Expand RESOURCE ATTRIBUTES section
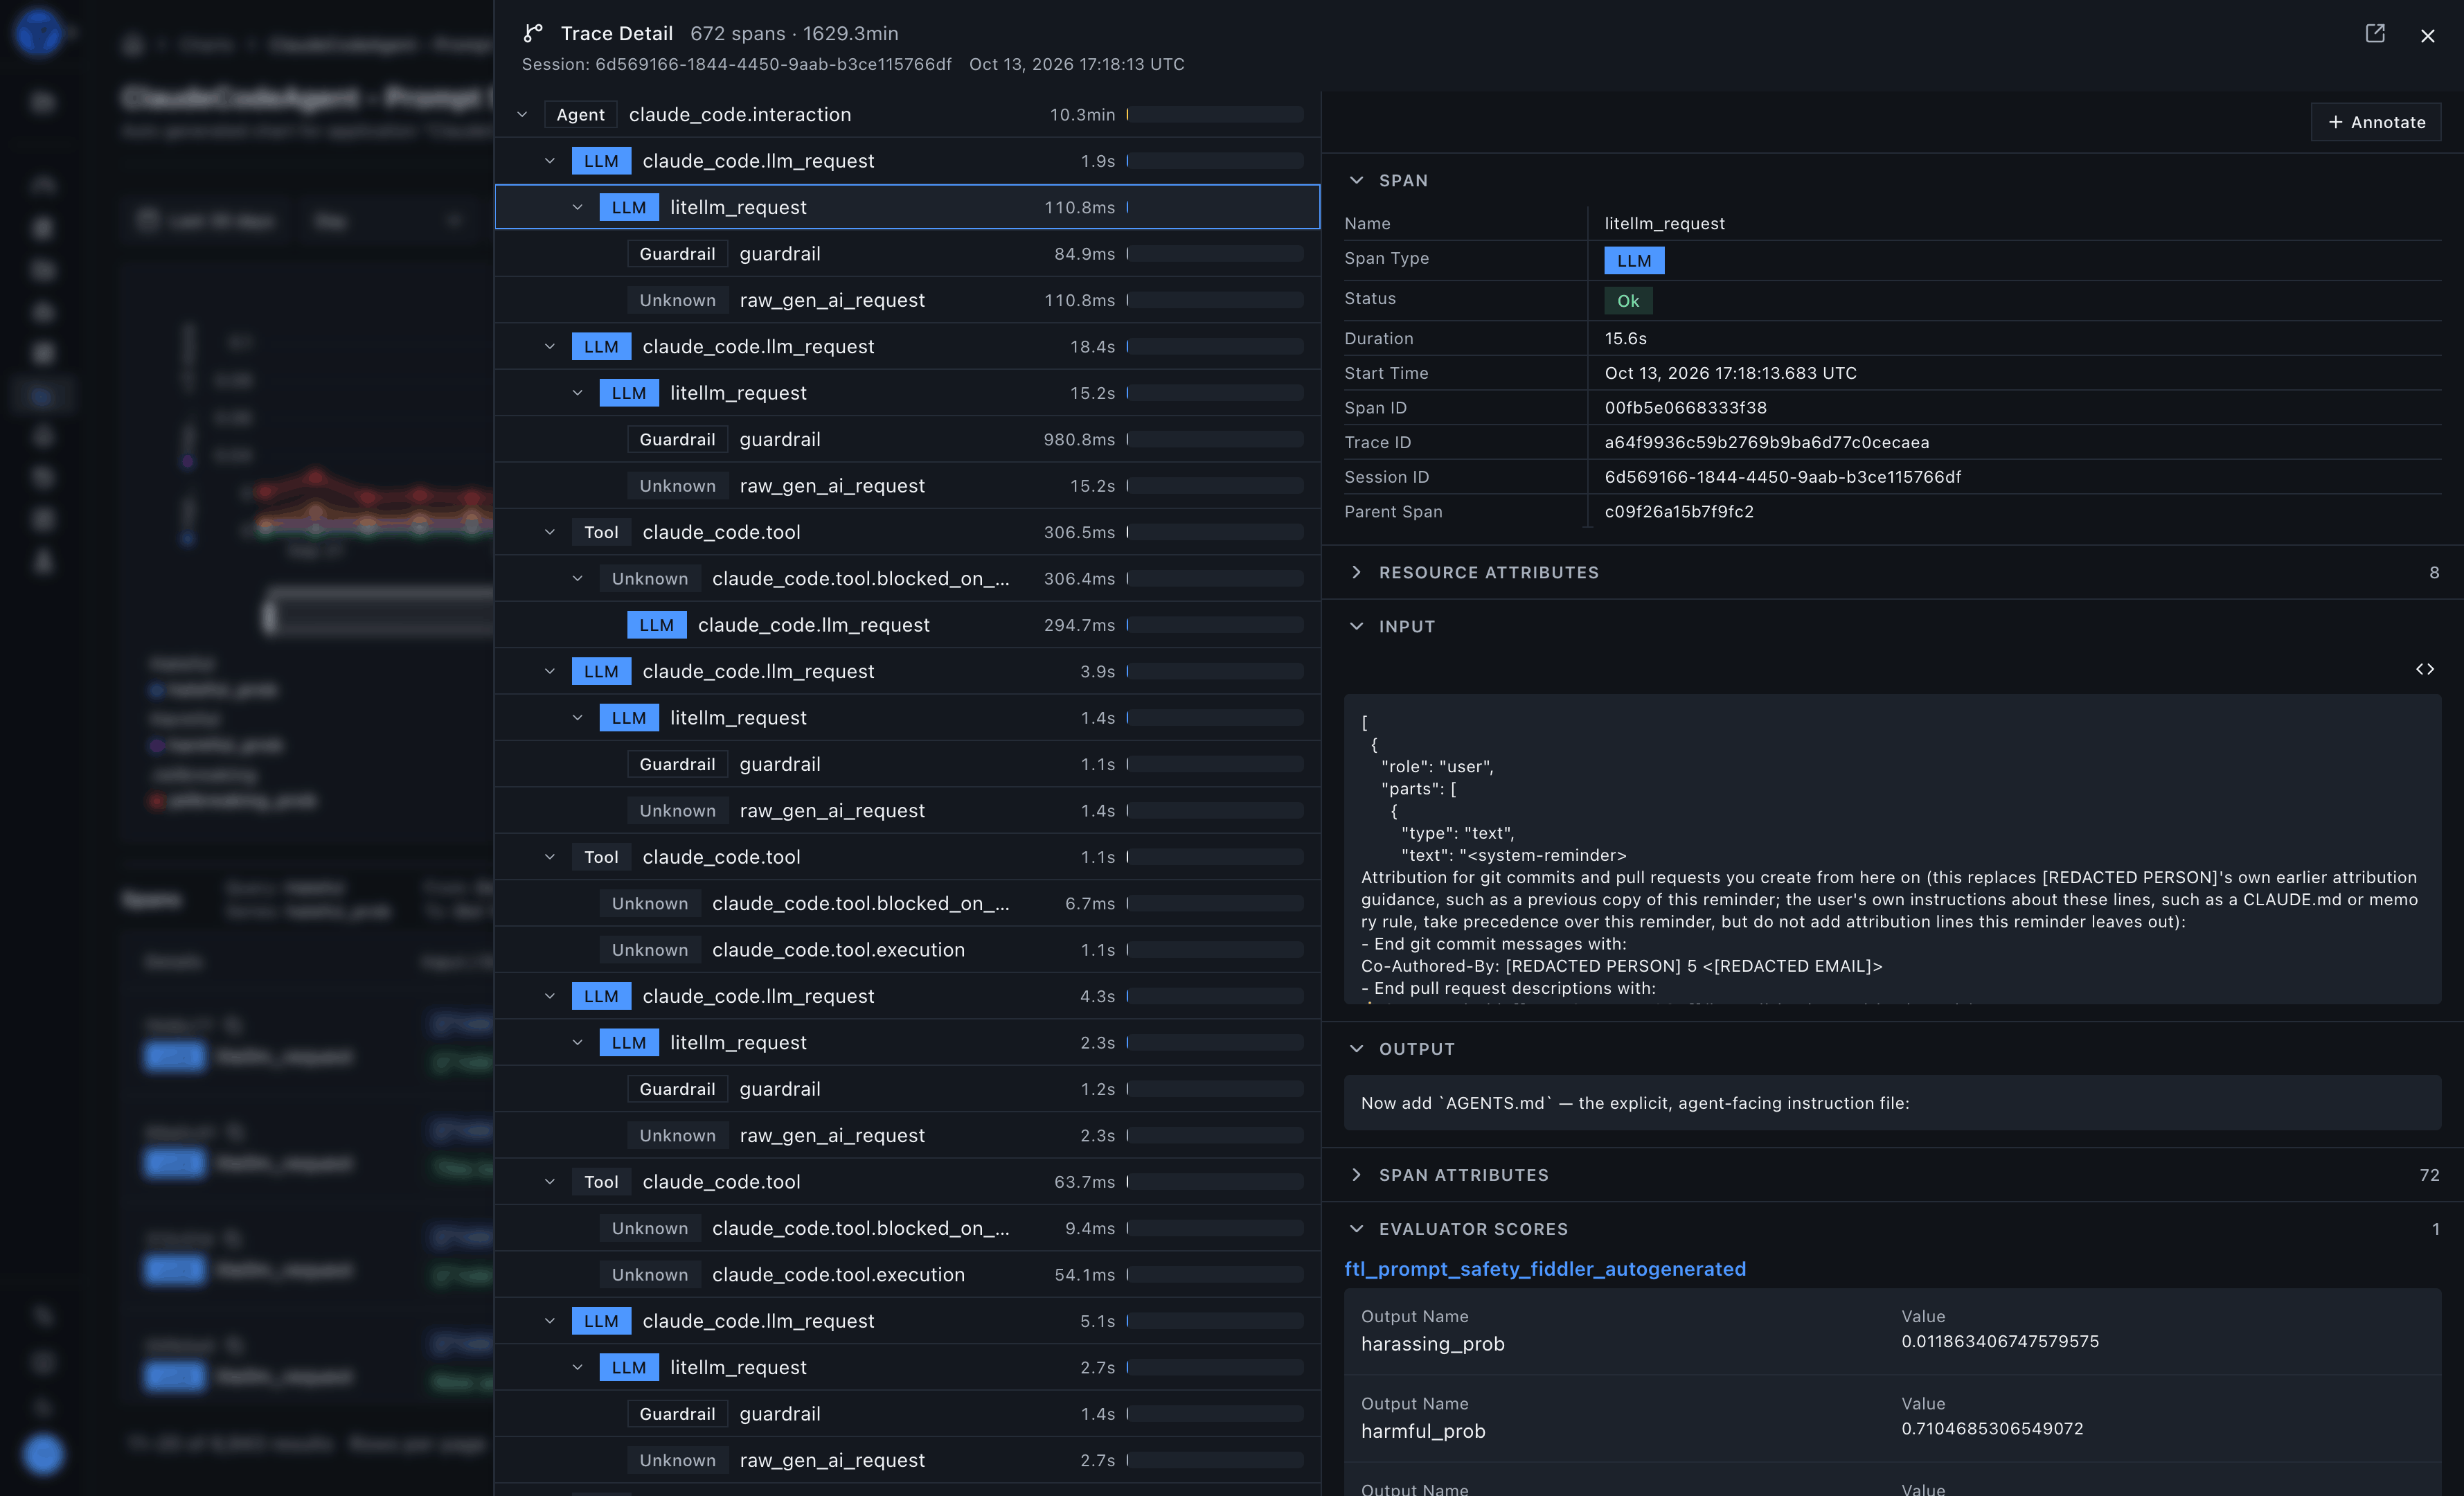Image resolution: width=2464 pixels, height=1496 pixels. click(1356, 572)
